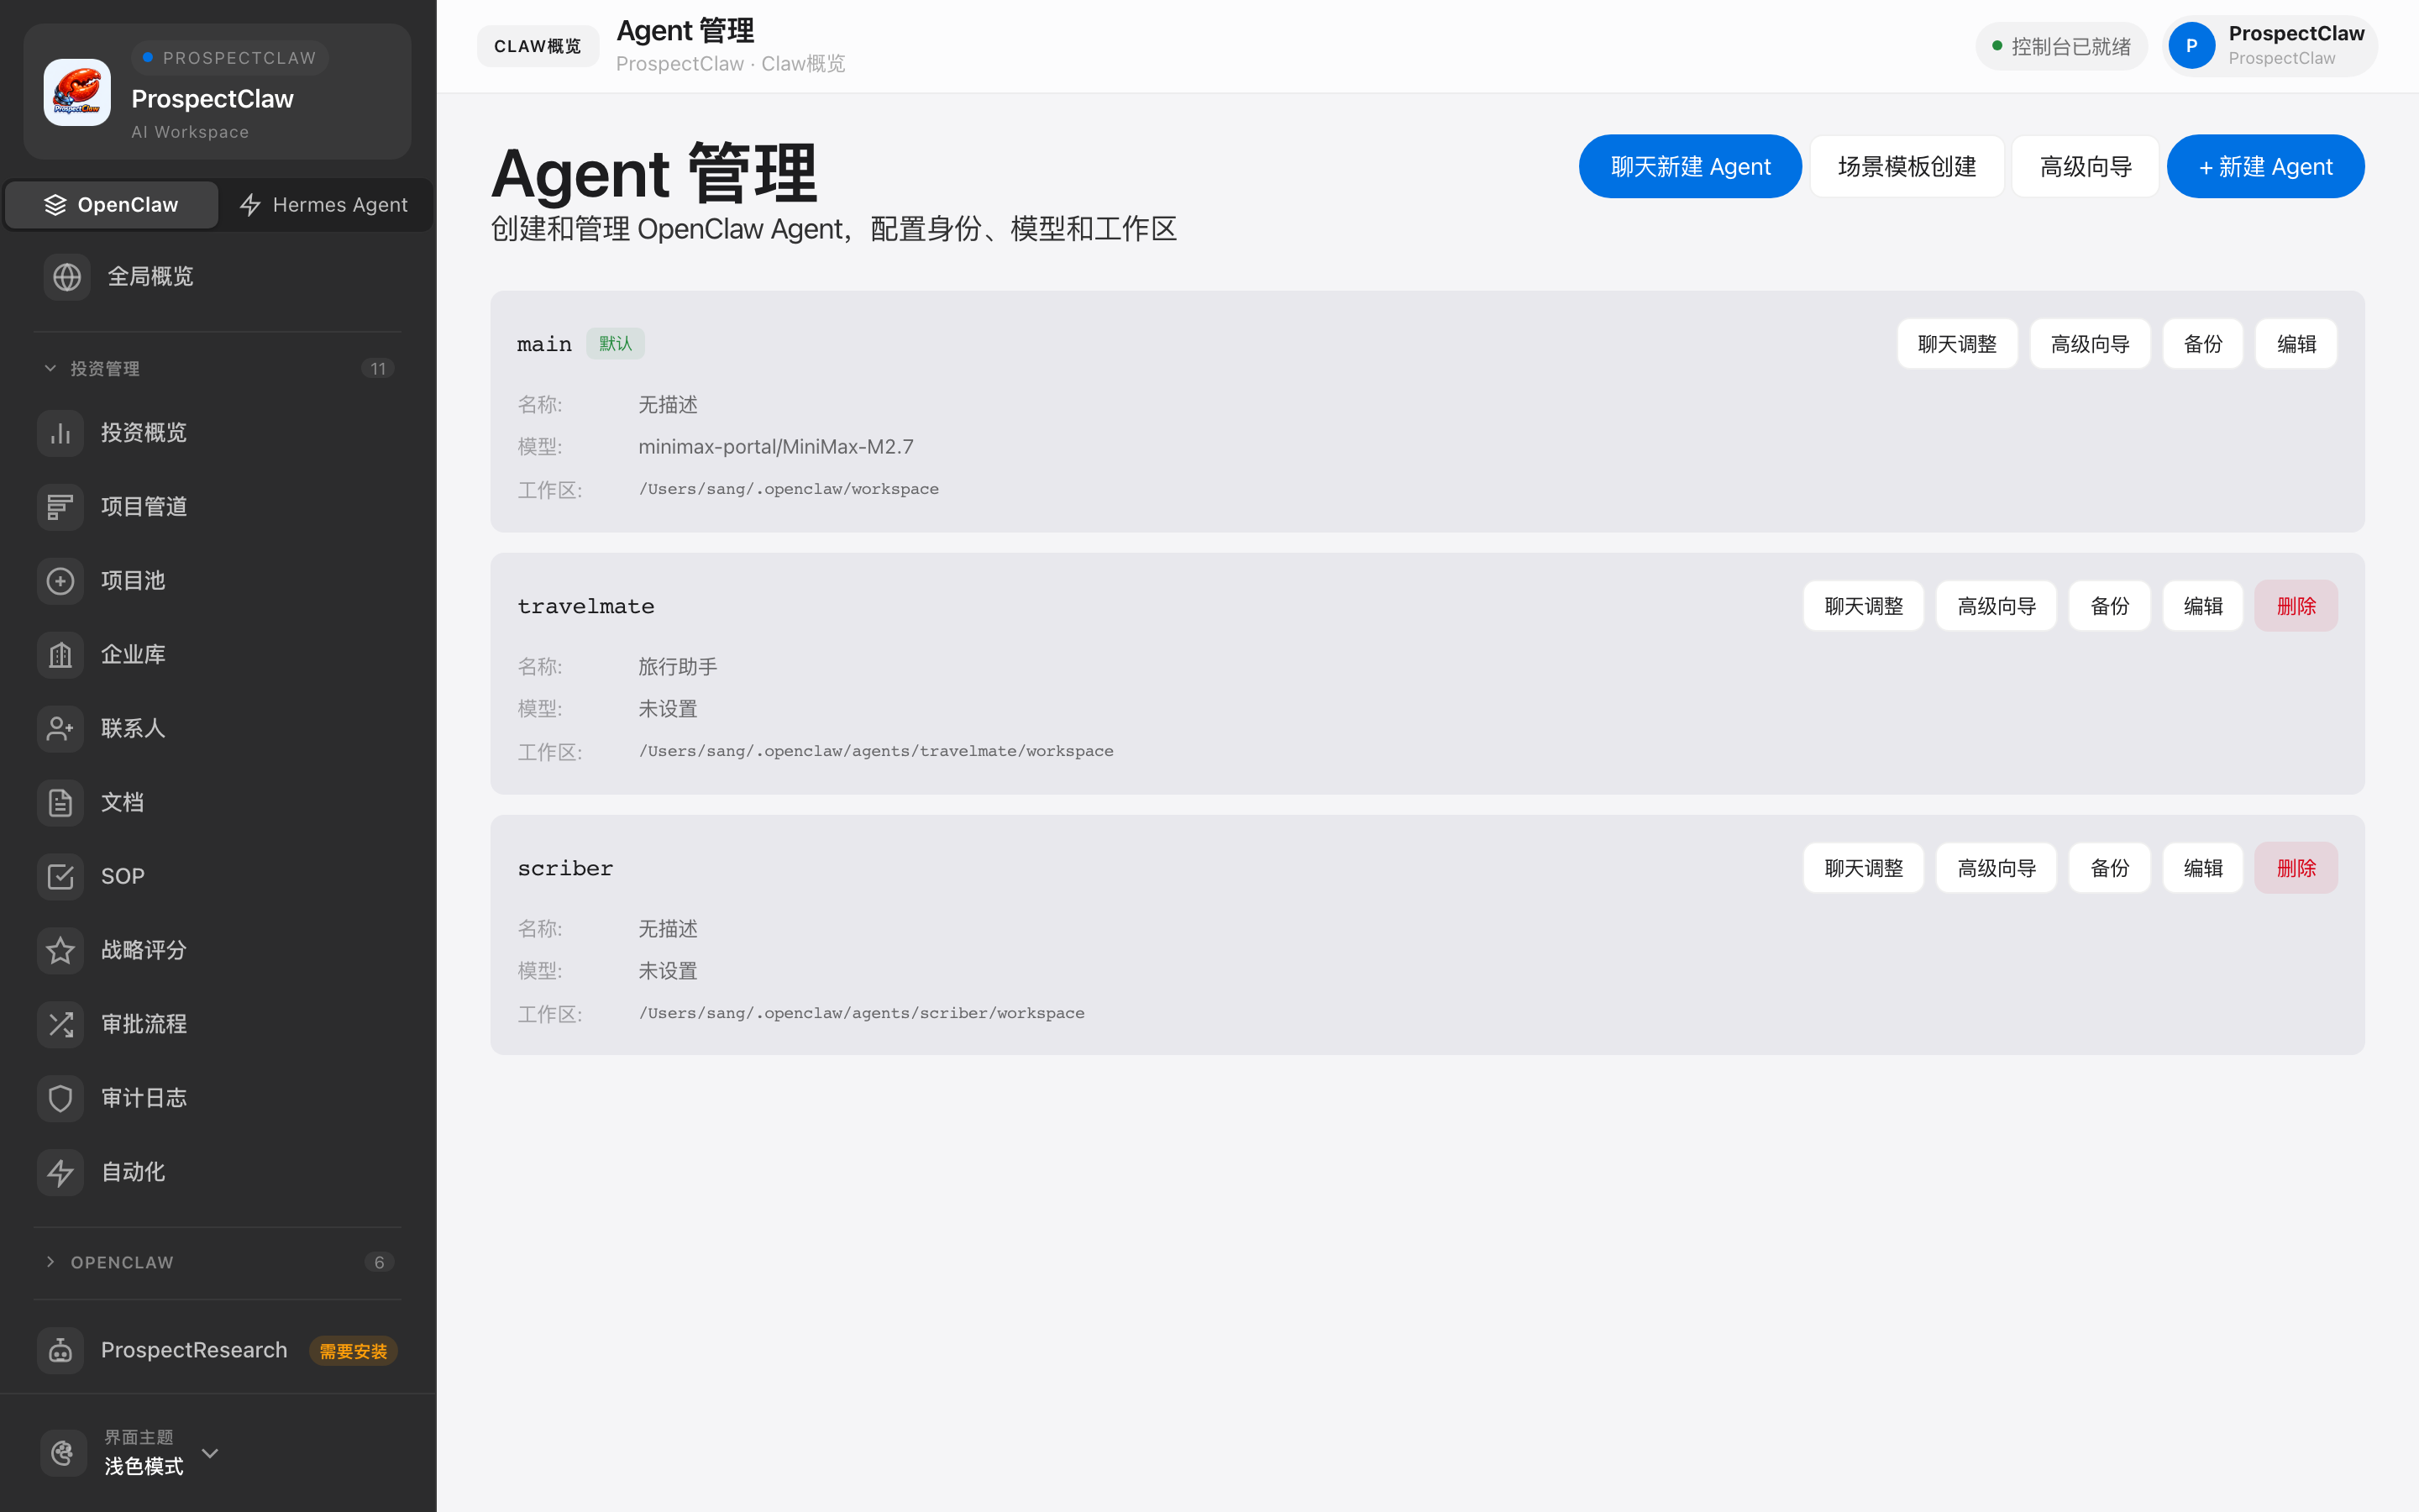Expand the OPENCLAW sidebar section
The width and height of the screenshot is (2419, 1512).
pos(51,1262)
